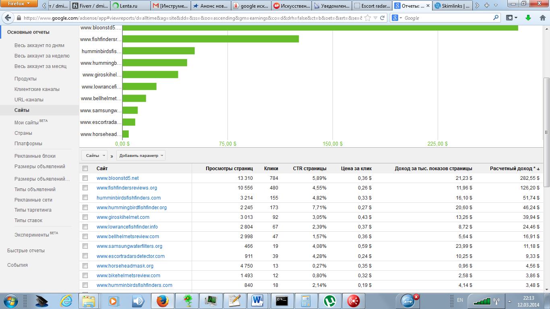Screen dimensions: 550x309
Task: Open the www.escortradarsdetector.com site link
Action: click(130, 256)
